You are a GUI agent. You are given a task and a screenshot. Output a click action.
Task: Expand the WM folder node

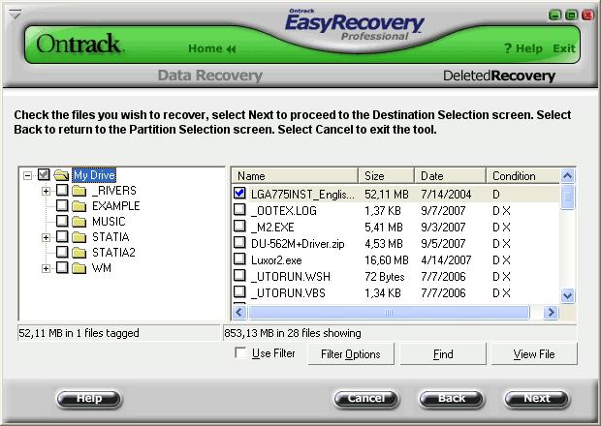[x=46, y=269]
